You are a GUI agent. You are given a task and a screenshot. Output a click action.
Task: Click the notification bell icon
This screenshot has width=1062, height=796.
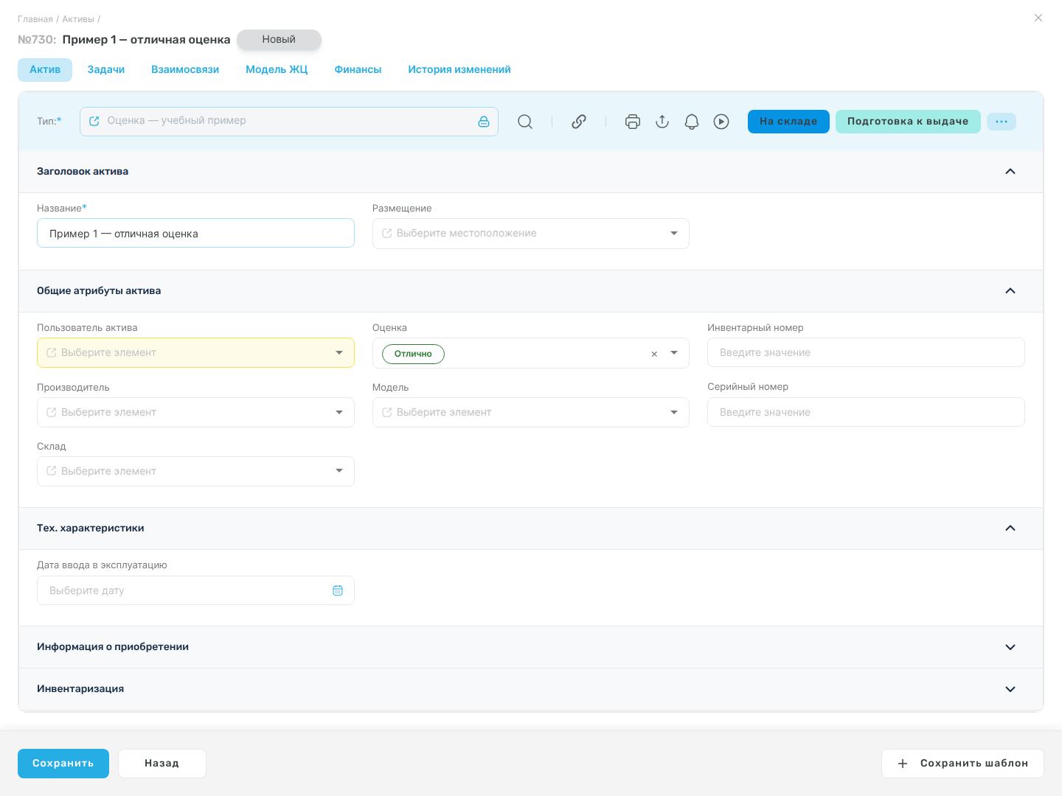(x=692, y=122)
